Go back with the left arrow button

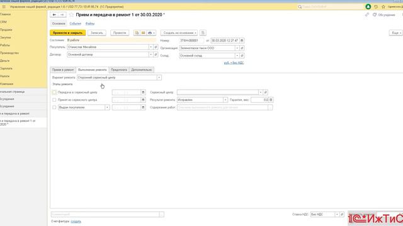tap(54, 15)
